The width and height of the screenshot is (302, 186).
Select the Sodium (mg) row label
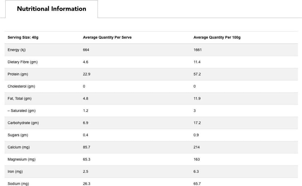point(18,183)
